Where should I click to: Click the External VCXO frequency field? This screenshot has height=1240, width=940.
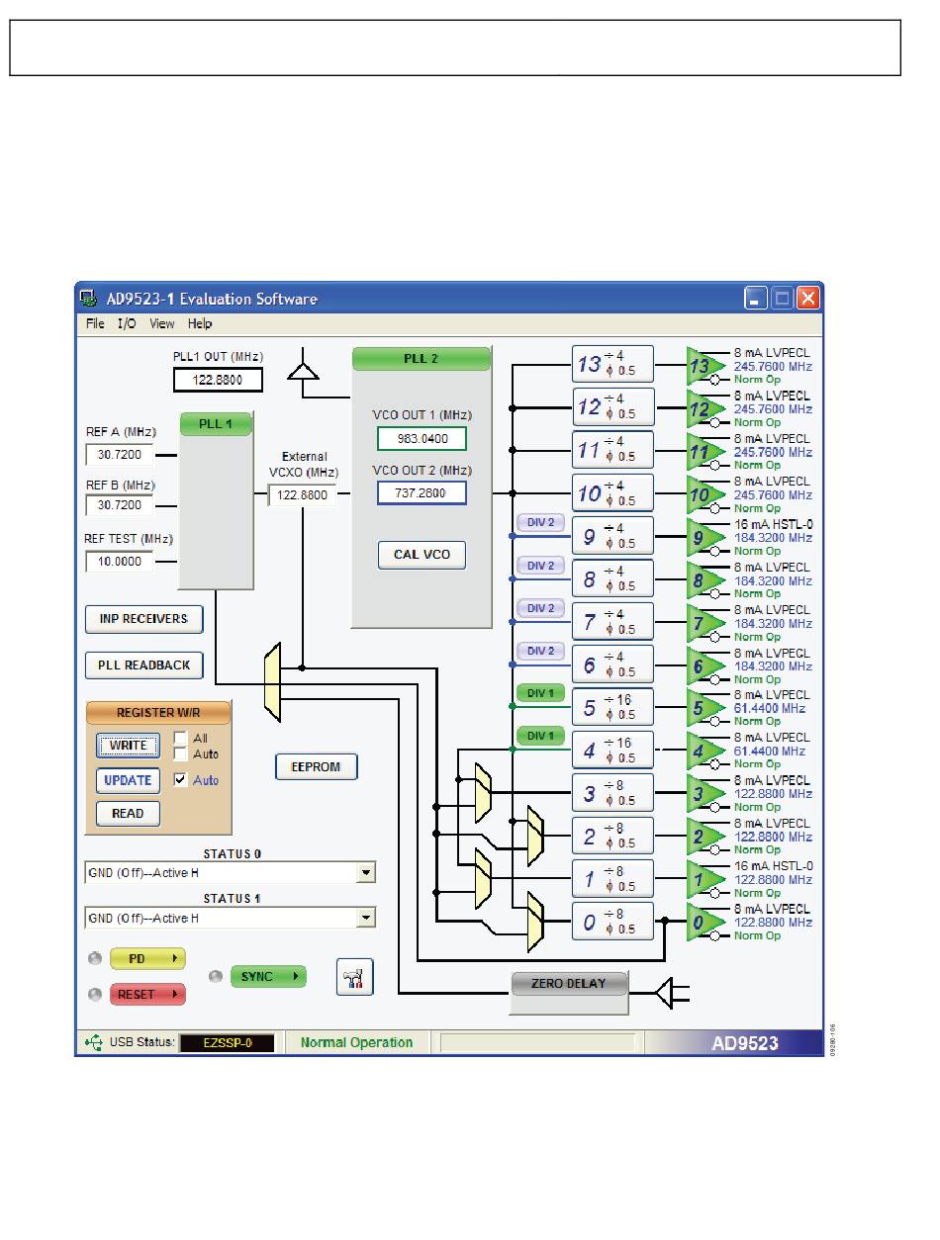tap(302, 494)
